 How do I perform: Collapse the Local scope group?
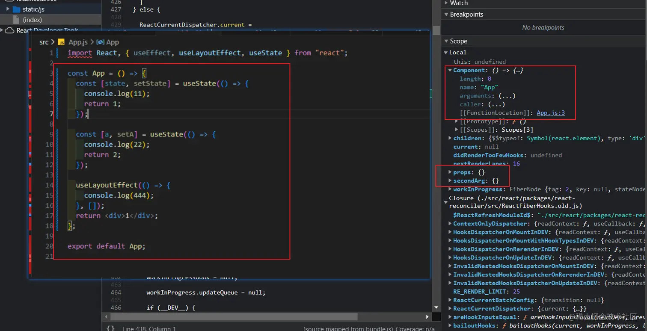pos(445,52)
